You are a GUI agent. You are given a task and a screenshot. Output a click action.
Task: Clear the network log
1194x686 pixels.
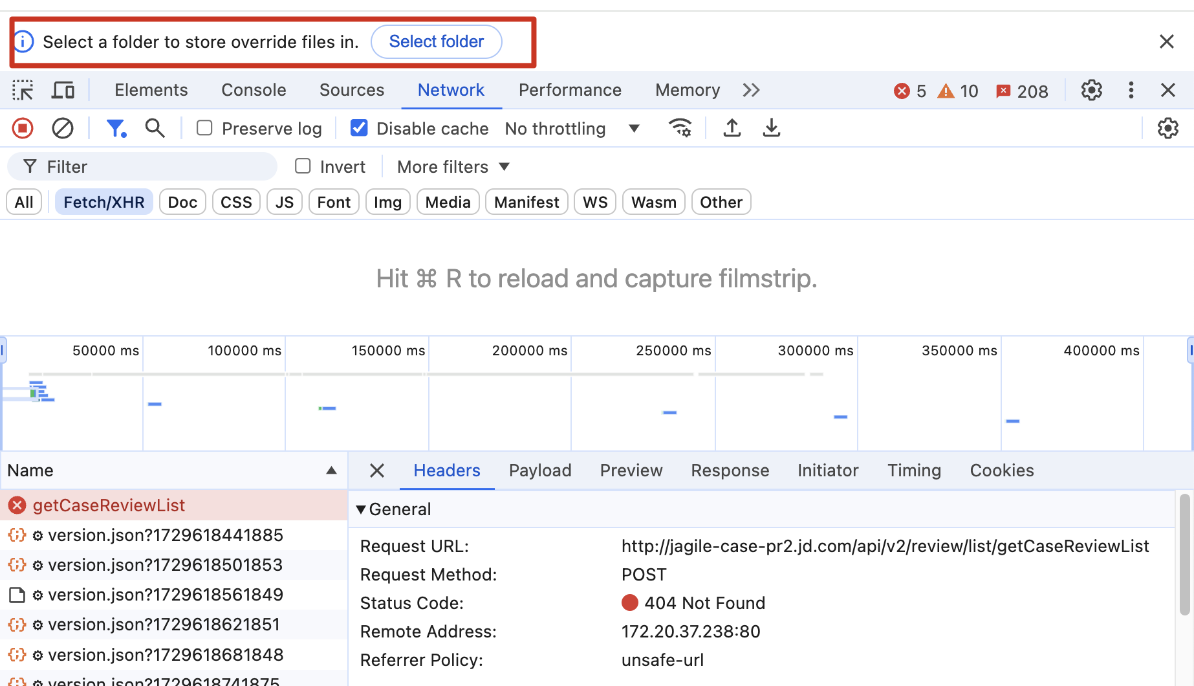pyautogui.click(x=63, y=128)
